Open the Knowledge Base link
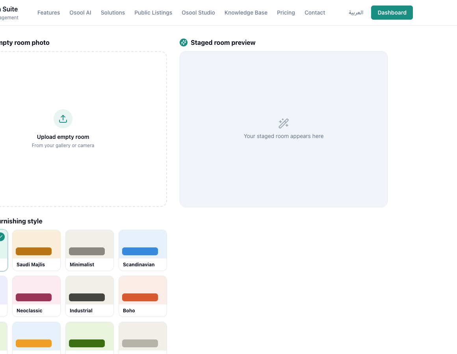The width and height of the screenshot is (457, 354). pyautogui.click(x=246, y=13)
